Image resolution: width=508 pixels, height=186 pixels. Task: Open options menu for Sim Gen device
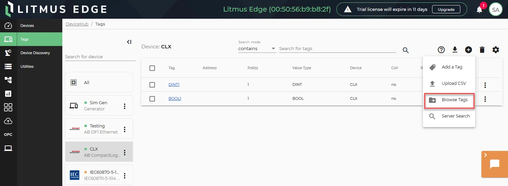point(125,106)
